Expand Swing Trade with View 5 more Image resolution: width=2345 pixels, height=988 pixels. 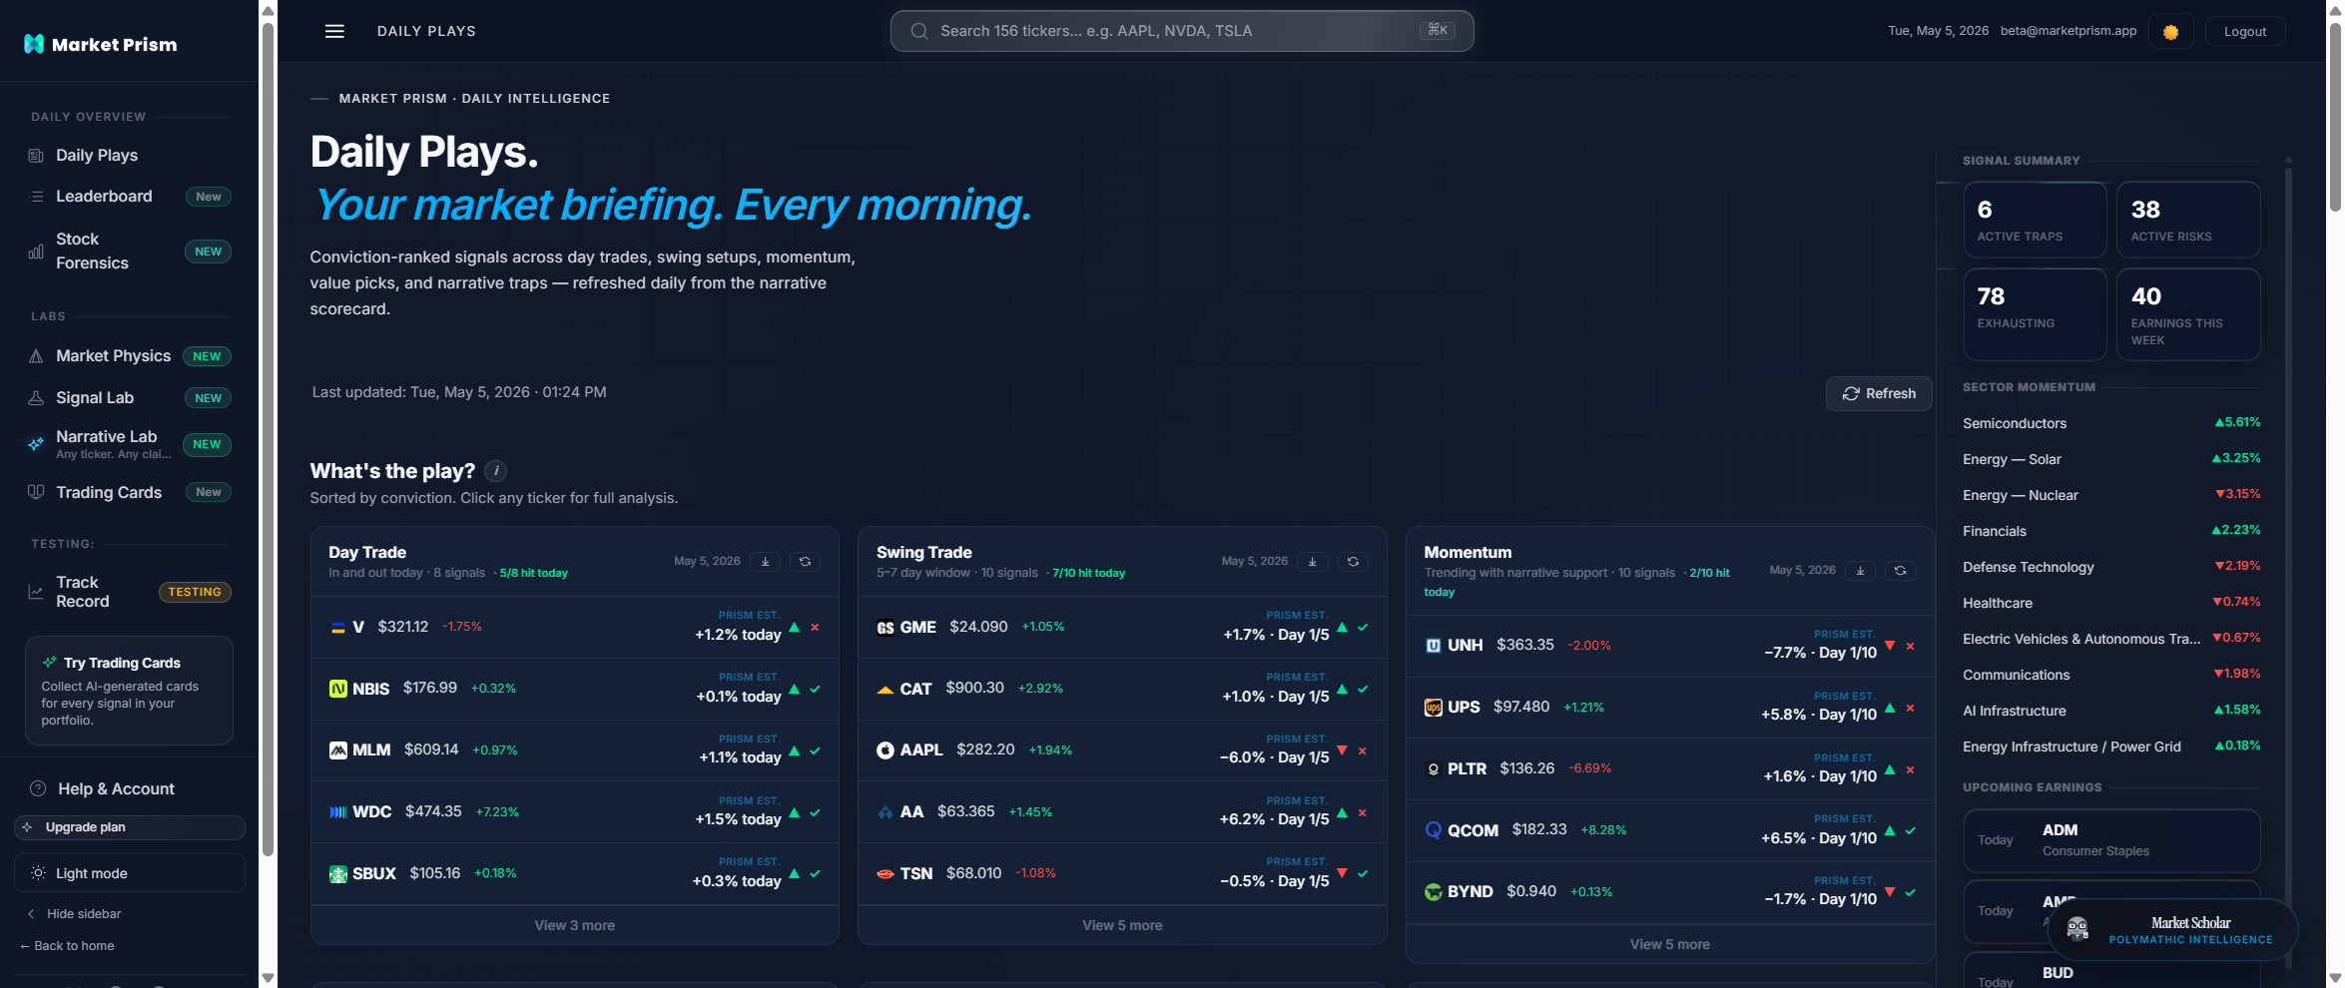(1122, 925)
